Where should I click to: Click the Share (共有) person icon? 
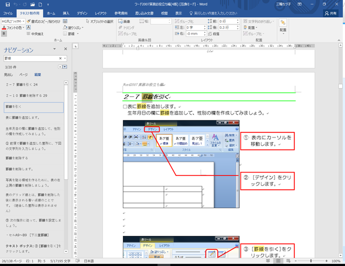[327, 13]
